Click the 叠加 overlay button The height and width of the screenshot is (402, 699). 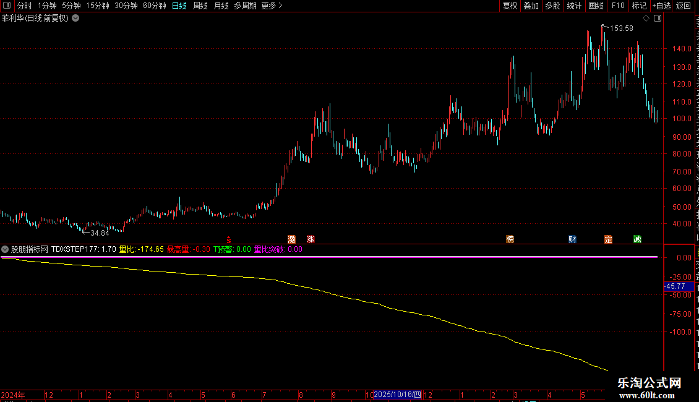(x=531, y=6)
